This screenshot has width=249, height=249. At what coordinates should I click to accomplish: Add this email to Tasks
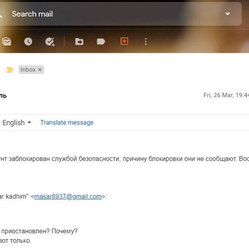tap(50, 42)
